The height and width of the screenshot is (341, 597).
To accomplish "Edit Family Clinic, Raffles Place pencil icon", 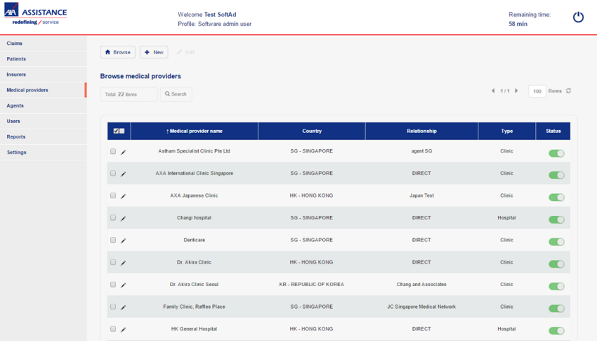I will pyautogui.click(x=123, y=307).
